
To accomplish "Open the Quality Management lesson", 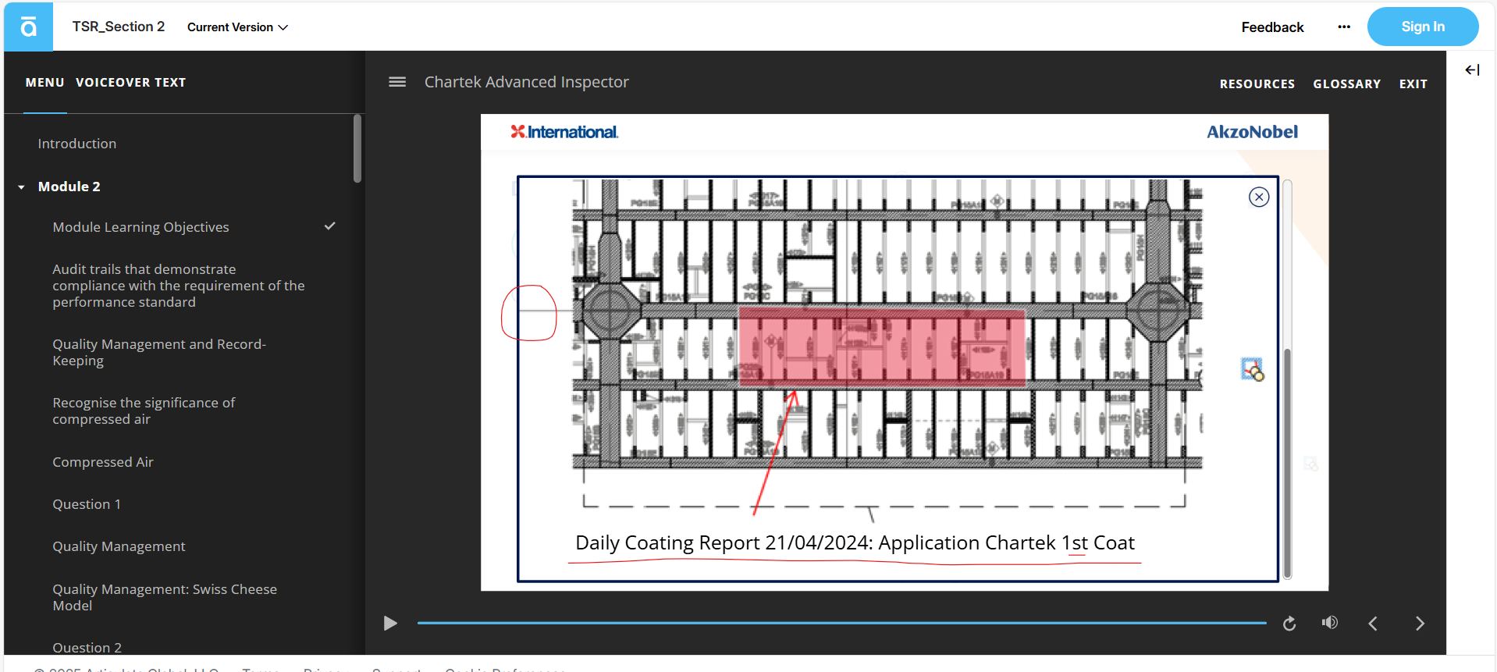I will [119, 546].
